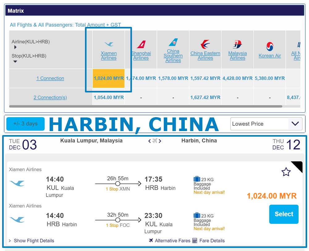
Task: Click the baggage icon on the KUL to HRB flight
Action: tap(197, 179)
